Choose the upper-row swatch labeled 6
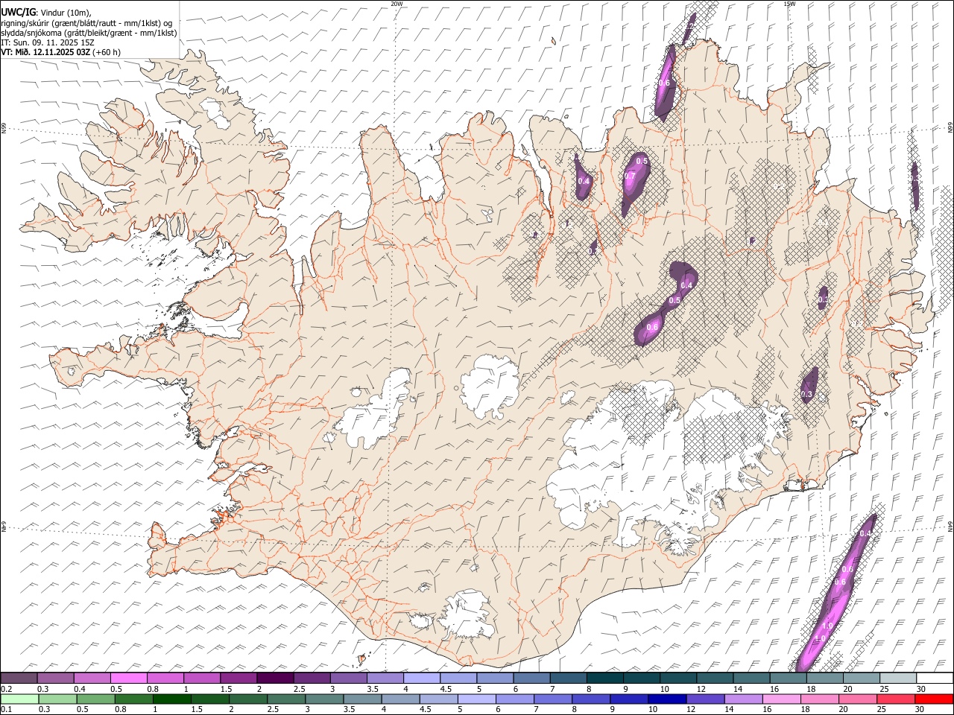The image size is (954, 715). click(531, 678)
